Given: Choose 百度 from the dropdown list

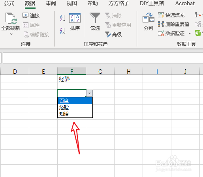Looking at the screenshot, I should pos(75,101).
